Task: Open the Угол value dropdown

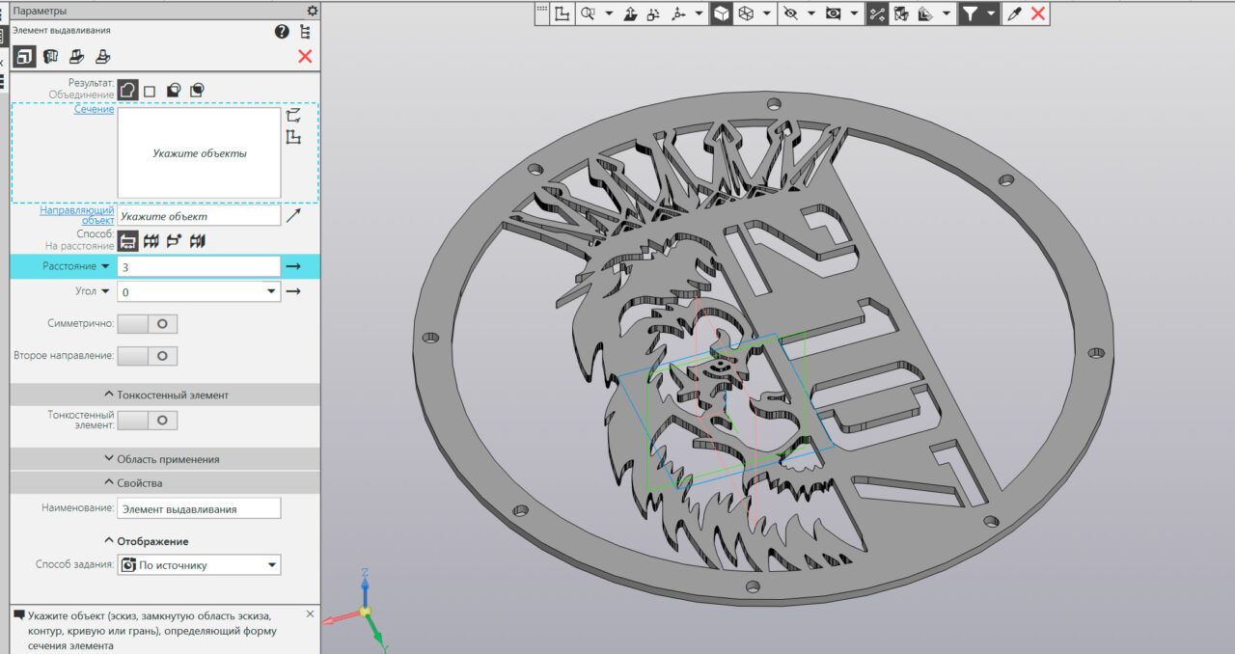Action: [270, 291]
